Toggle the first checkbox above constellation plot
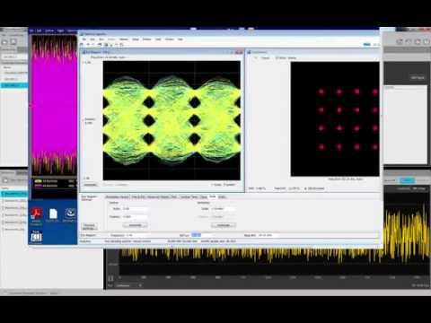 click(x=256, y=57)
